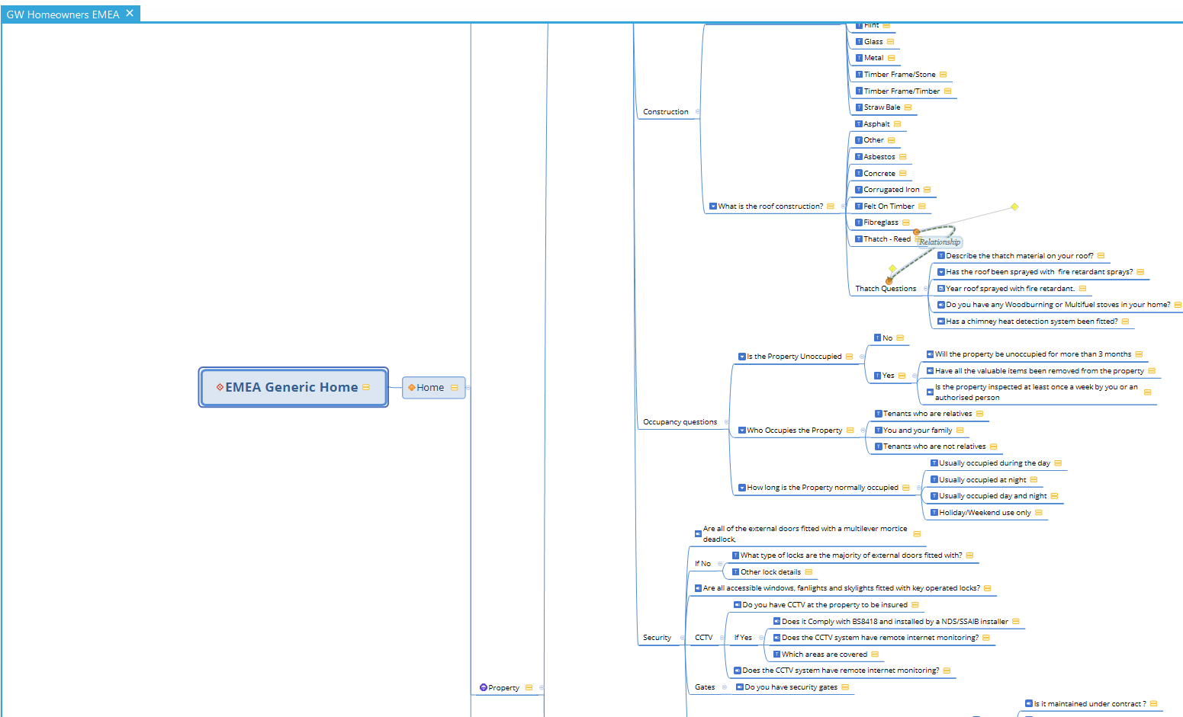
Task: Click the text-type icon beside Corrugated Iron
Action: (859, 190)
